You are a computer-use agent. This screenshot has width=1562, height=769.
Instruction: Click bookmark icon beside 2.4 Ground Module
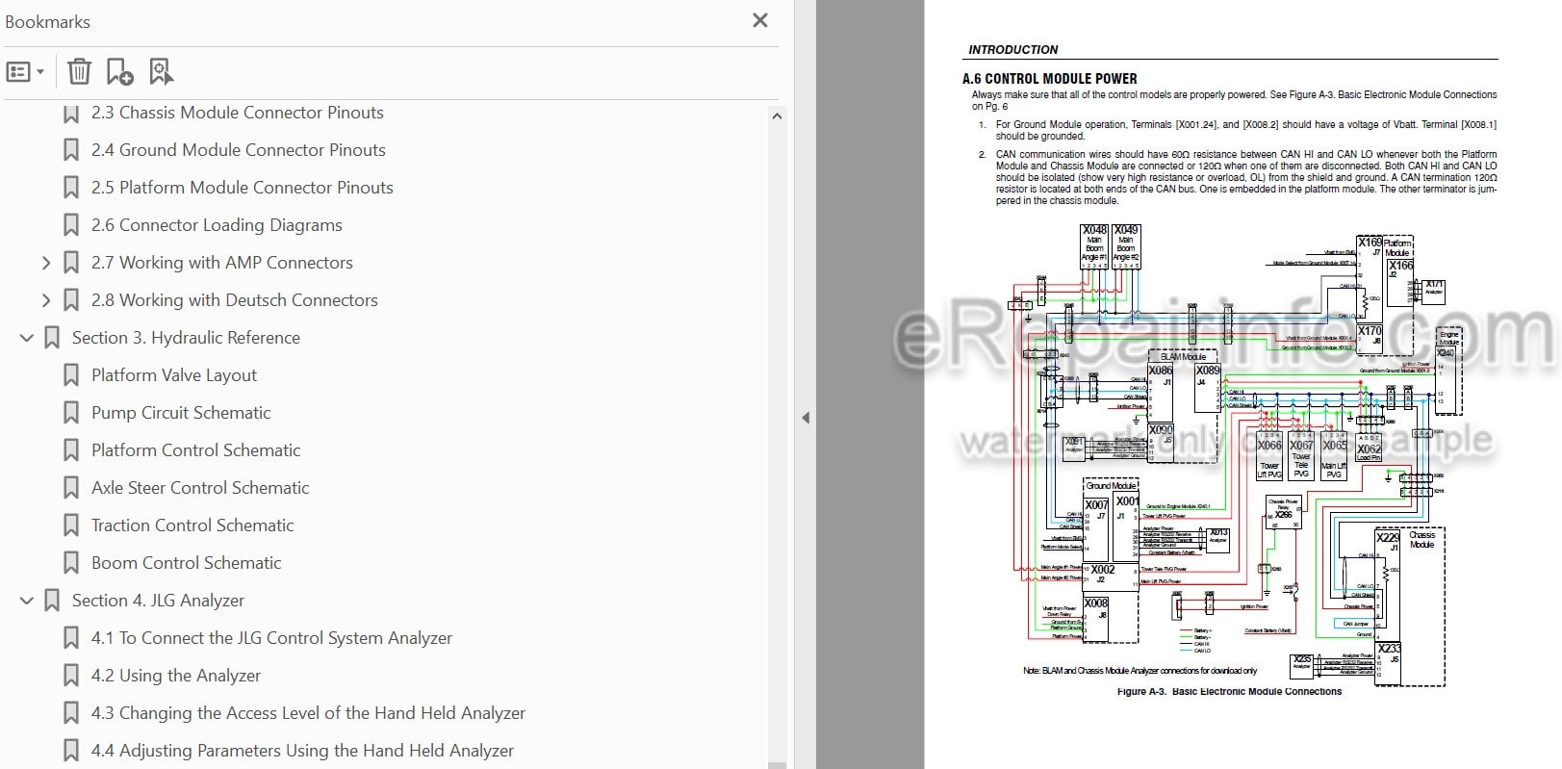(x=70, y=151)
